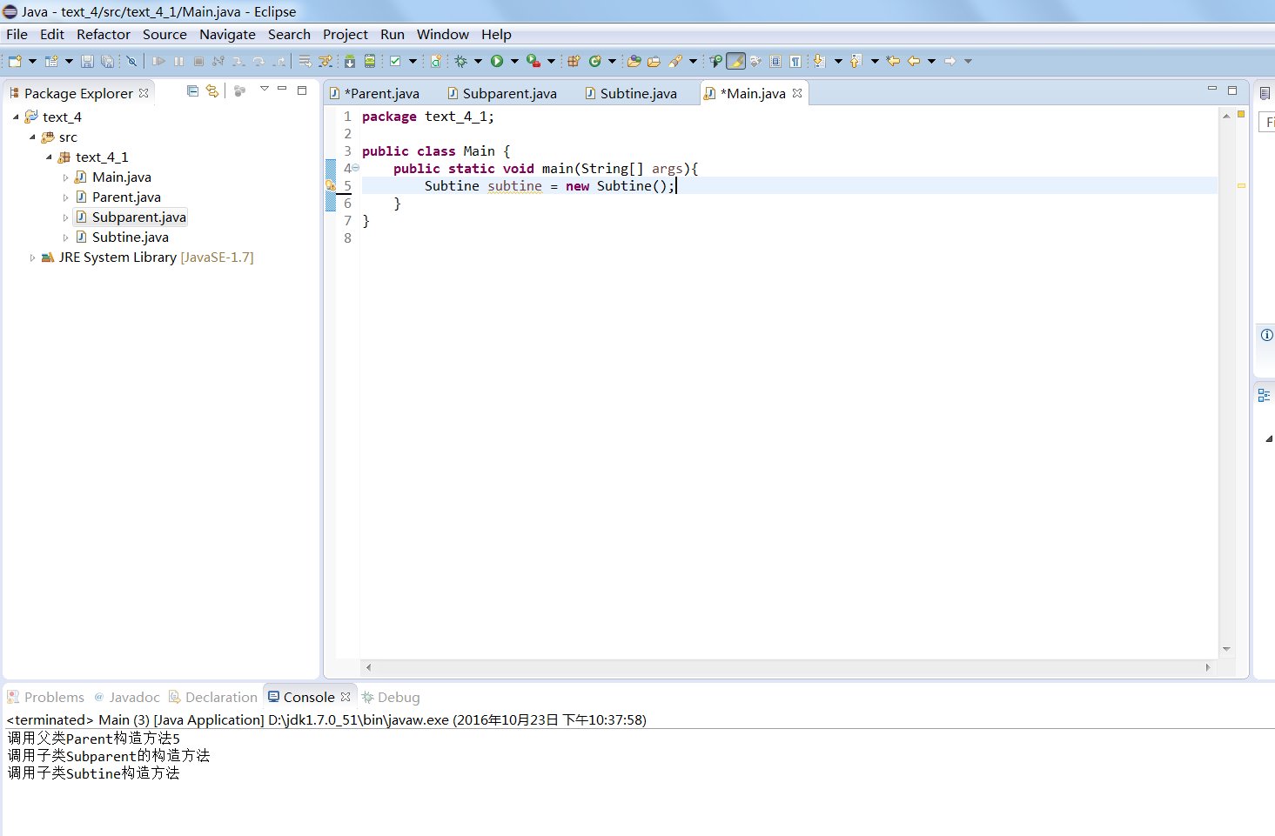Image resolution: width=1275 pixels, height=836 pixels.
Task: Open the Refactor menu
Action: pos(103,34)
